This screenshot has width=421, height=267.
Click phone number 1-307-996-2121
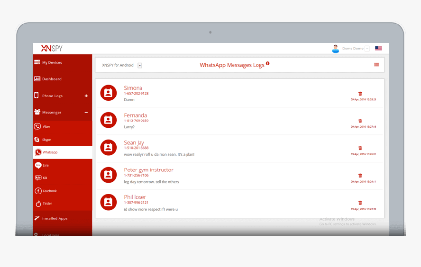click(136, 203)
